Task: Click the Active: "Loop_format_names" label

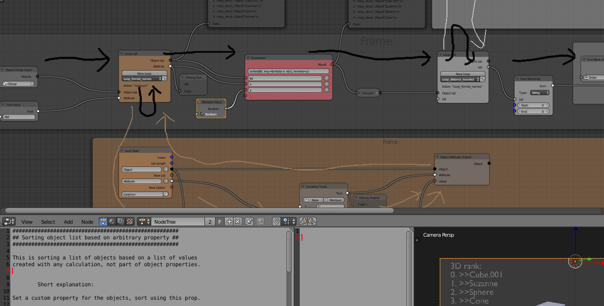Action: (x=462, y=86)
